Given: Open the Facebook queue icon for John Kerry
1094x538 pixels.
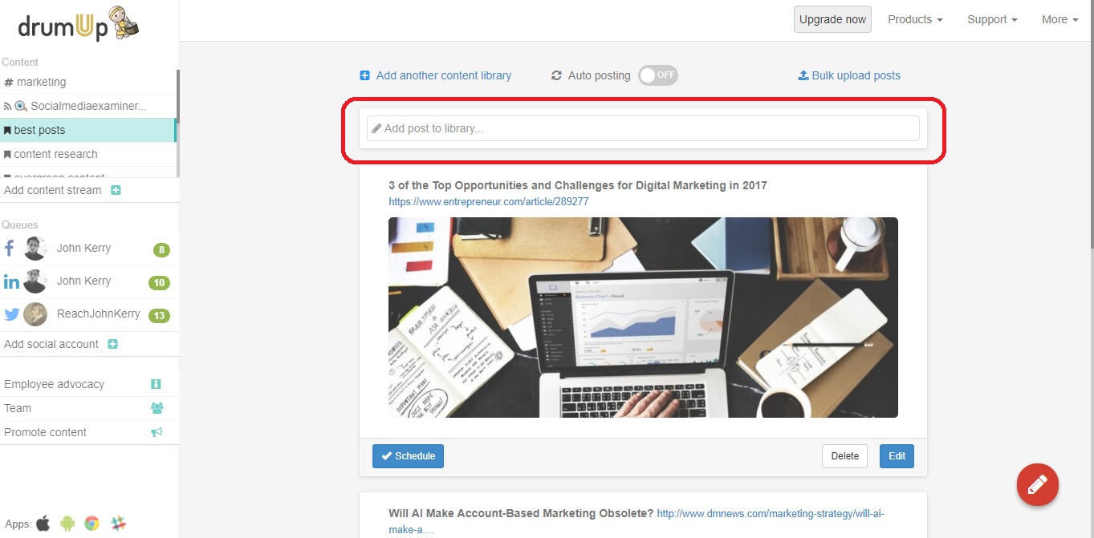Looking at the screenshot, I should [x=10, y=249].
